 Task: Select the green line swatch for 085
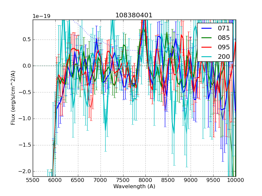coord(207,38)
